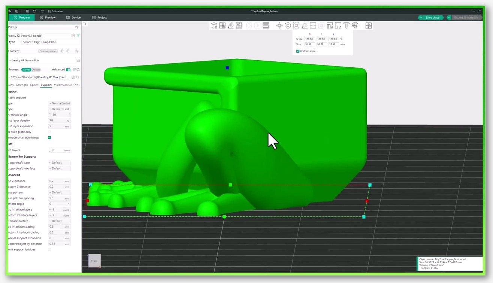Open the Smooth High Temp Plate dropdown
493x283 pixels.
(x=49, y=42)
